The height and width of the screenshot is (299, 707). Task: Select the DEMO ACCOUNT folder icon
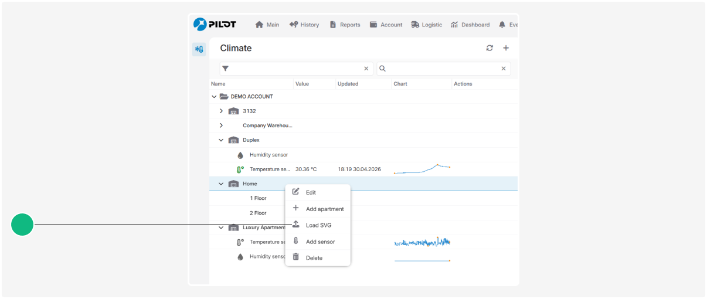[223, 97]
